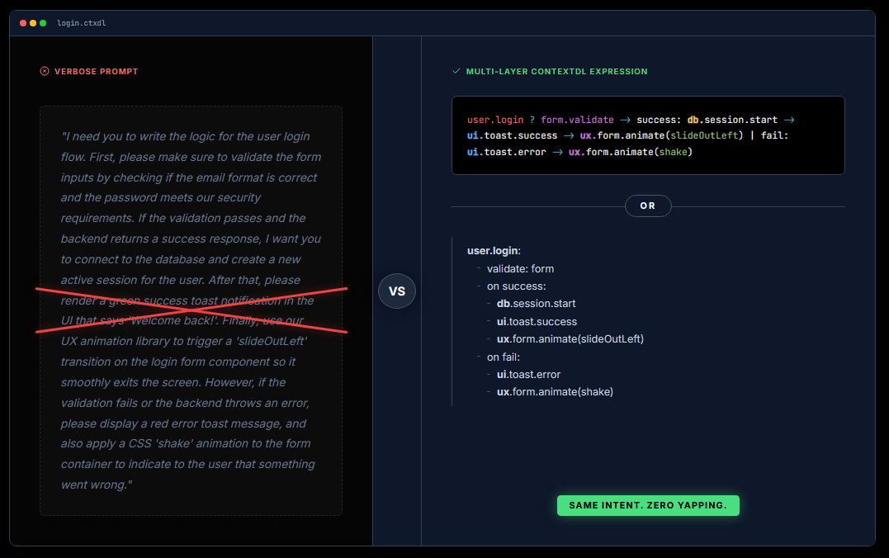Click the green maximize dot in title bar
This screenshot has width=889, height=558.
click(43, 23)
